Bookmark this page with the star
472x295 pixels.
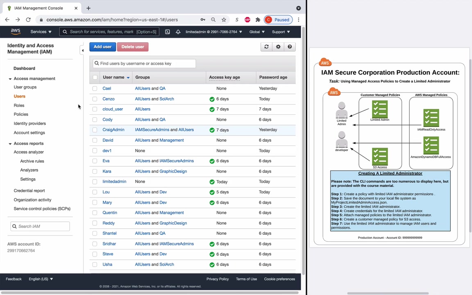point(224,20)
